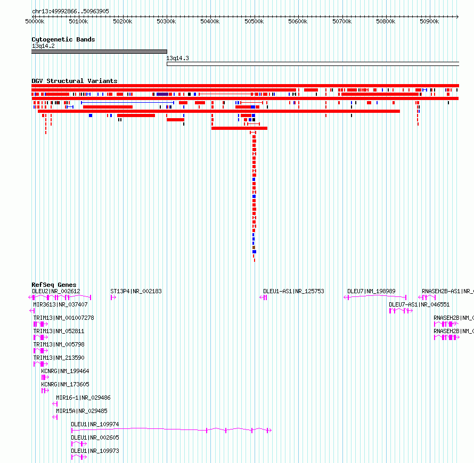Open the DLEU1|NR_109973 gene label
Viewport: 474px width, 463px height.
coord(95,451)
